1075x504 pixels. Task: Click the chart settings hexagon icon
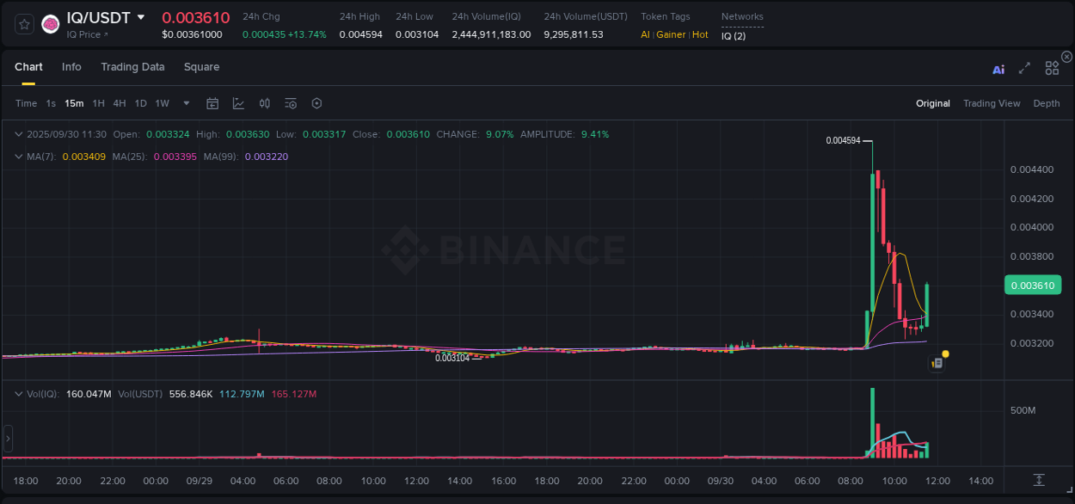tap(316, 102)
